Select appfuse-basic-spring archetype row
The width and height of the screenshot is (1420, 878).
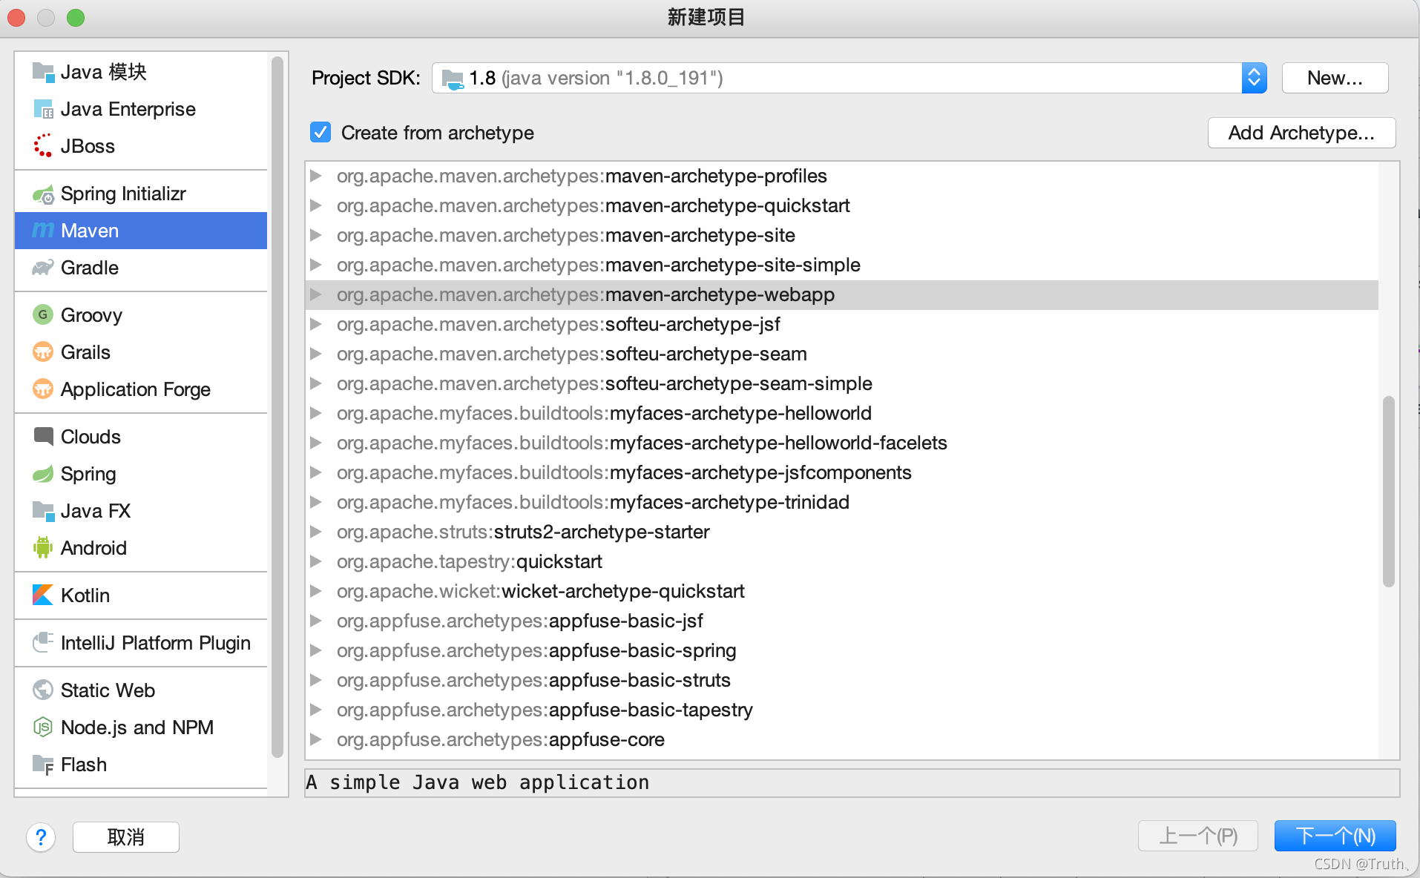[841, 650]
